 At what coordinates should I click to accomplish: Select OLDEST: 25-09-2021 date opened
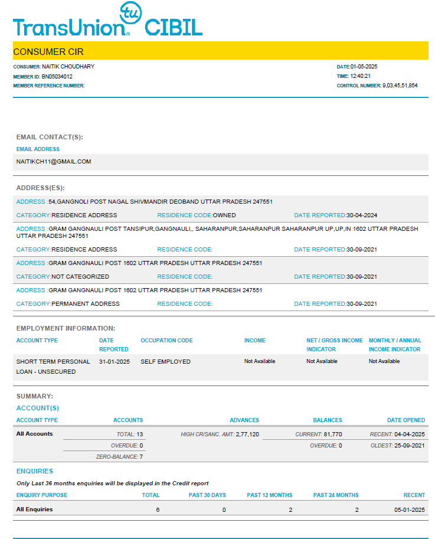point(398,446)
